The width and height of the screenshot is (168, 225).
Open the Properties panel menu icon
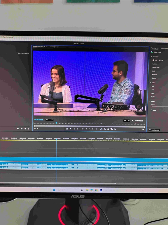pyautogui.click(x=158, y=48)
